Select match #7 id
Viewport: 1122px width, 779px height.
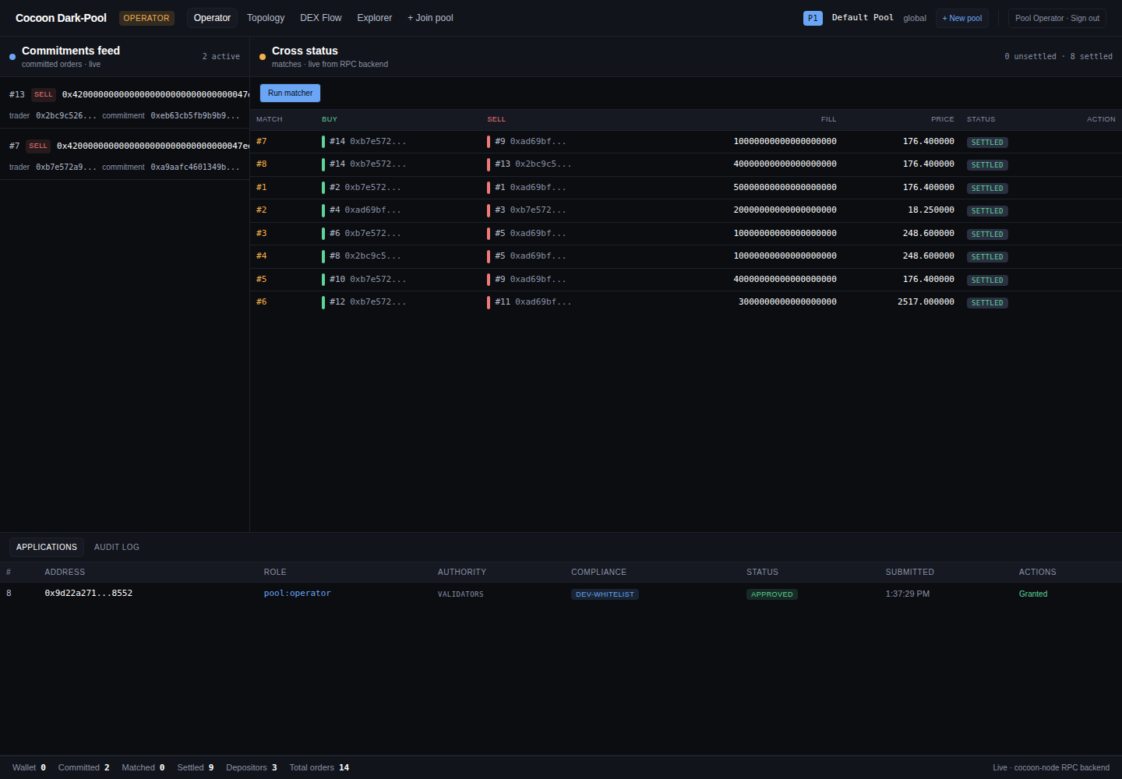tap(262, 141)
